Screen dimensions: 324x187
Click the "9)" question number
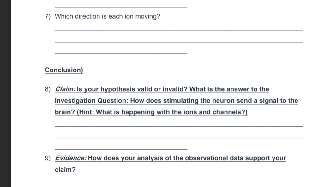coord(48,158)
